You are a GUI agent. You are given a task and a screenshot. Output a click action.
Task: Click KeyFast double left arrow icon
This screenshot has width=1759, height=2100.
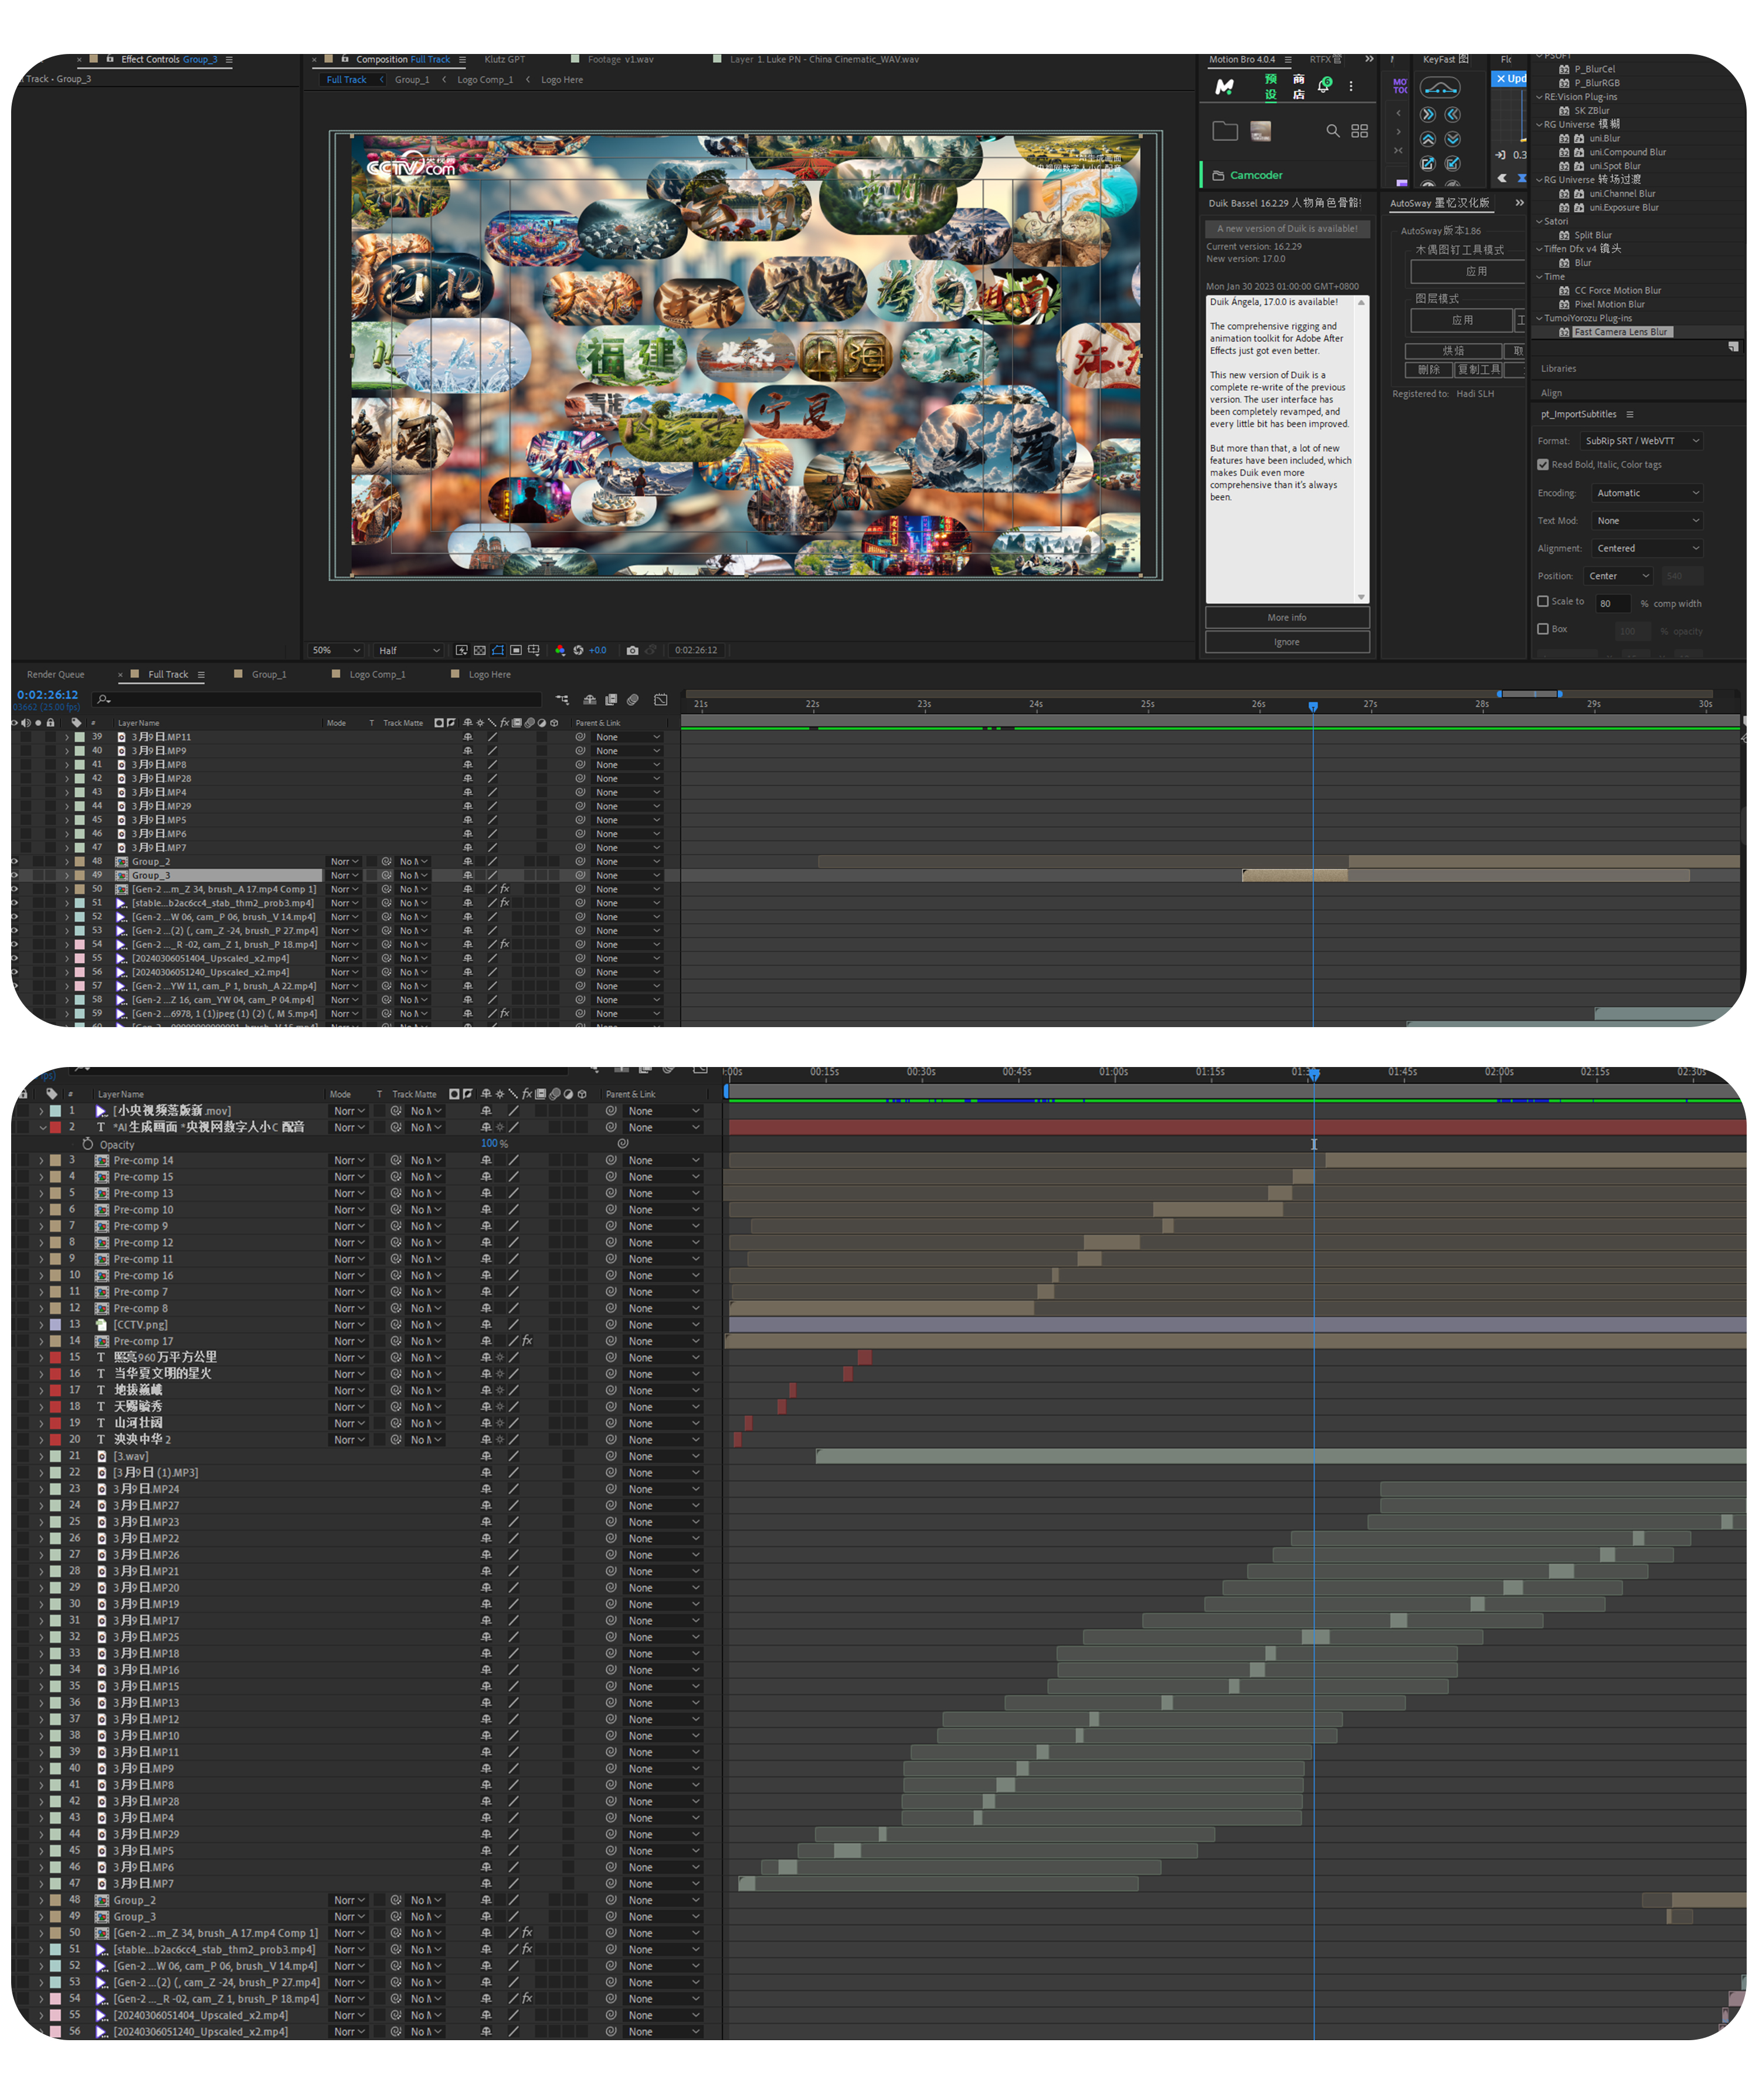(1453, 114)
